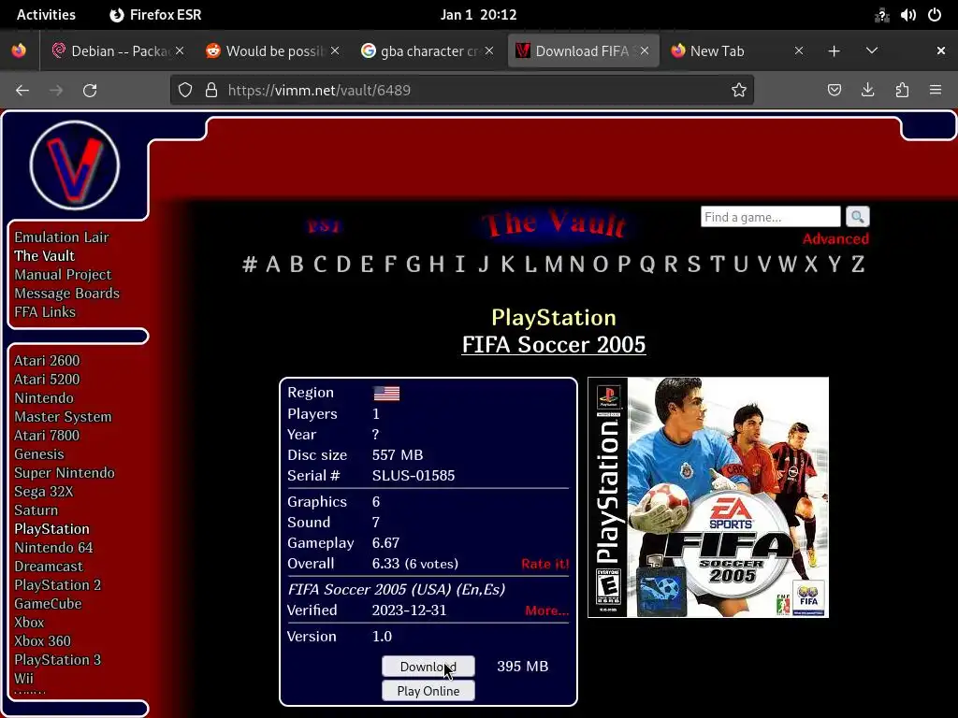This screenshot has width=958, height=718.
Task: Select the # symbol in alphabet index
Action: pyautogui.click(x=249, y=265)
